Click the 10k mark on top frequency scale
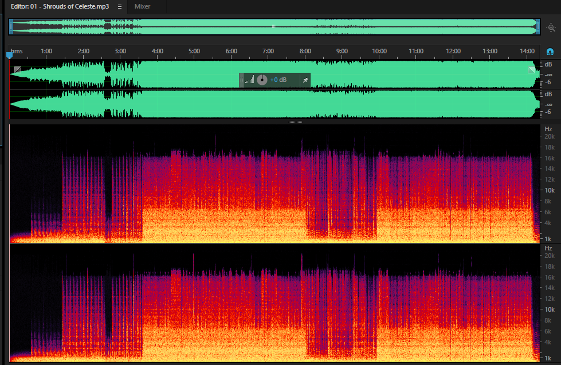The image size is (561, 365). pyautogui.click(x=550, y=190)
